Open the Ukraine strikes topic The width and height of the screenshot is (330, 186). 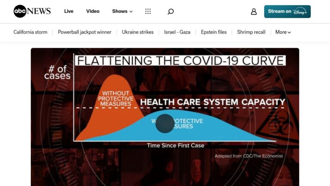(x=137, y=32)
